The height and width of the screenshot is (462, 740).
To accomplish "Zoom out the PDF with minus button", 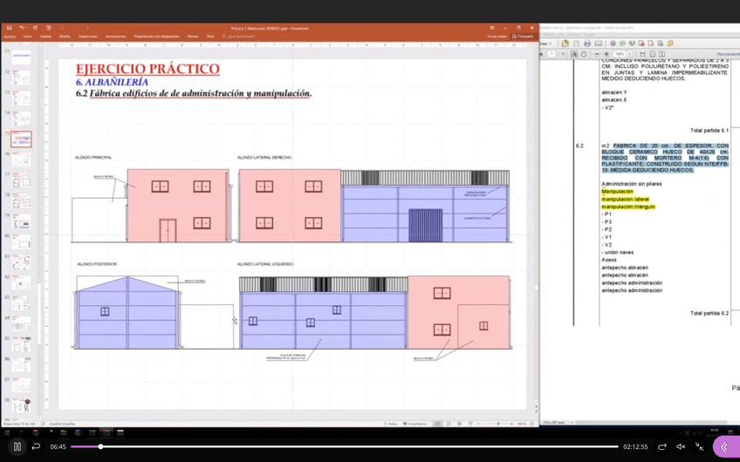I will (x=598, y=54).
